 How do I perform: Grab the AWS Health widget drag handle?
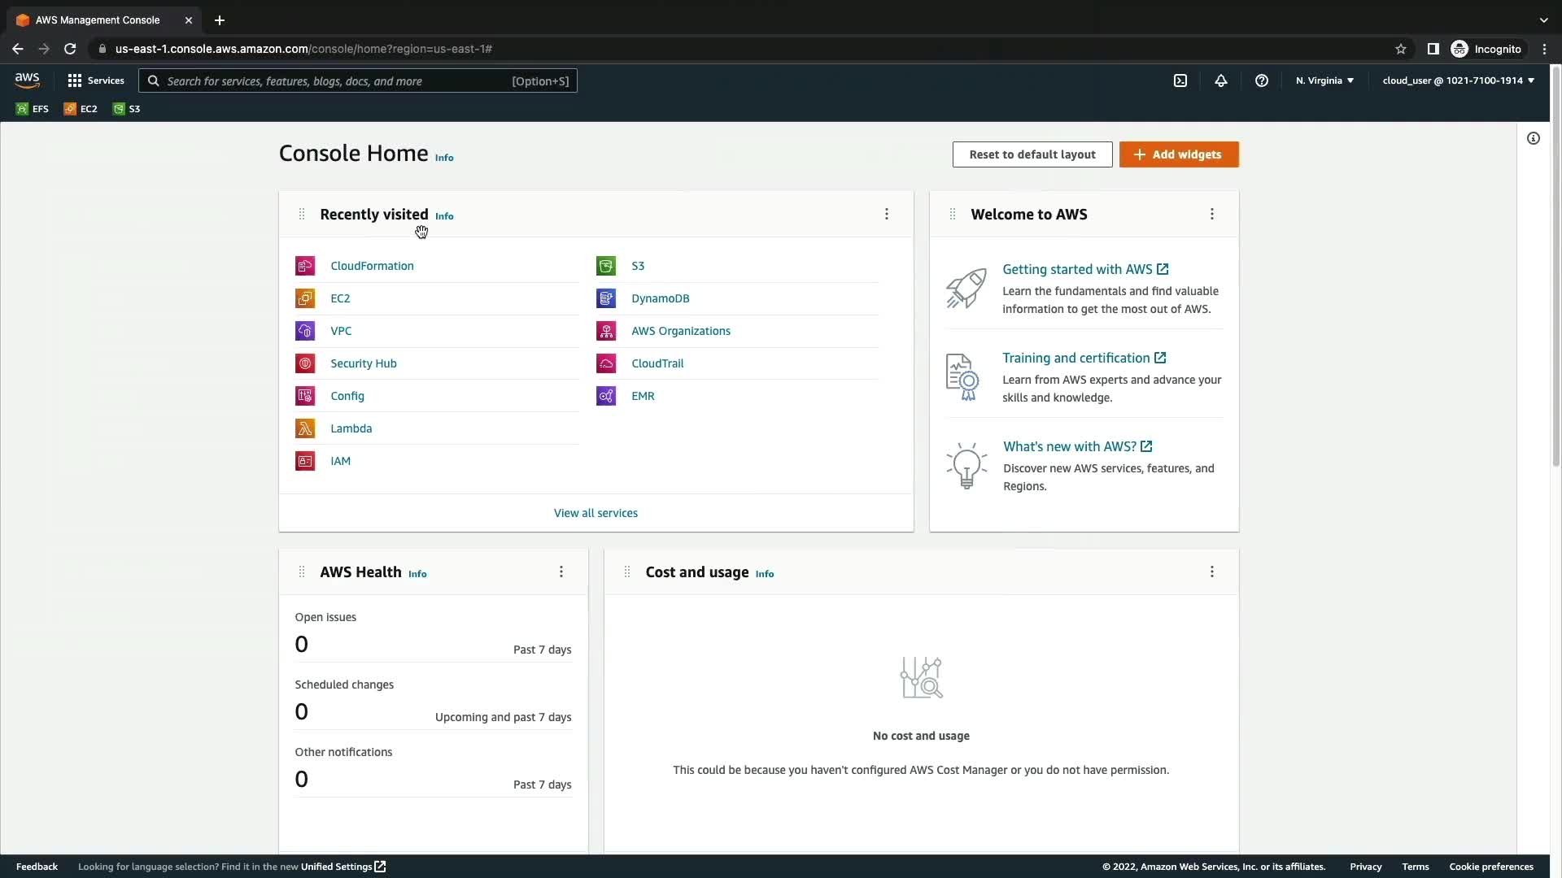pos(302,572)
